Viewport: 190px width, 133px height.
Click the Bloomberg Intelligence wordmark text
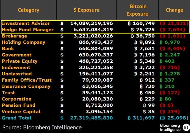pos(170,127)
